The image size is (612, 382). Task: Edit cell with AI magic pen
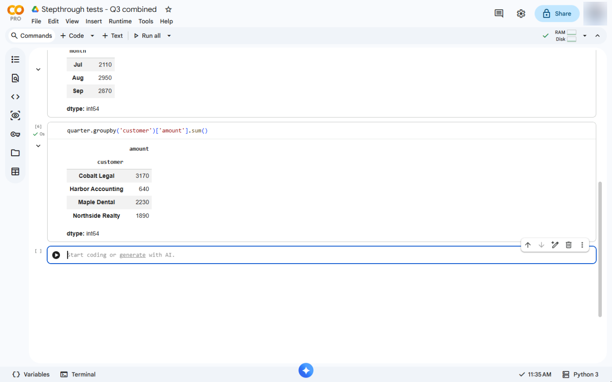coord(555,245)
